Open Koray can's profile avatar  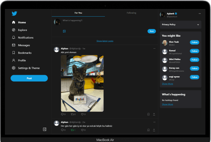click(x=164, y=69)
